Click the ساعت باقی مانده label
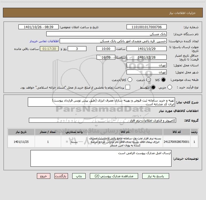The image size is (206, 200). pos(26,49)
